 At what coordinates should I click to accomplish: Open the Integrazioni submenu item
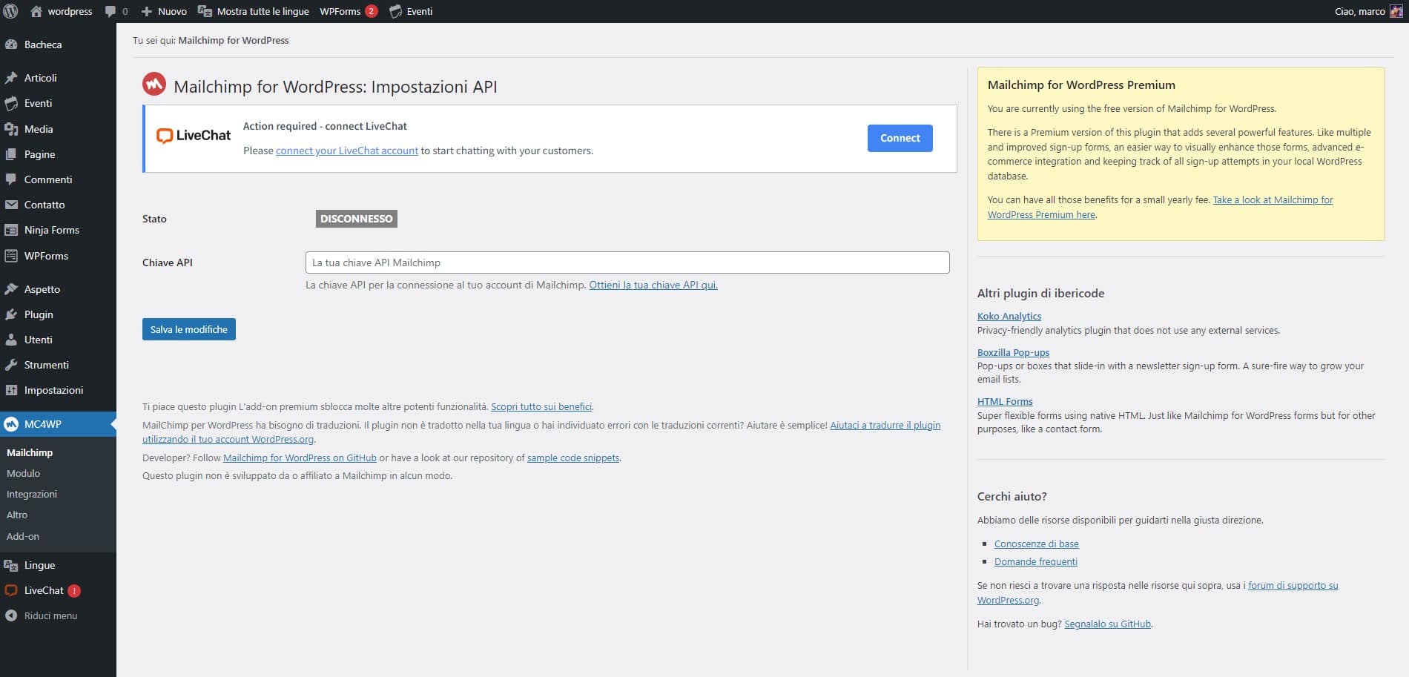pos(32,494)
